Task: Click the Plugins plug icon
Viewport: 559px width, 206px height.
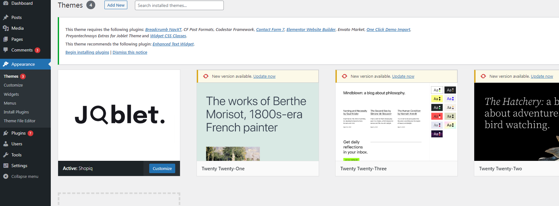Action: point(6,133)
